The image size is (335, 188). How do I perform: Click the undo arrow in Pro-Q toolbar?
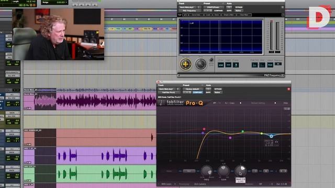point(215,103)
